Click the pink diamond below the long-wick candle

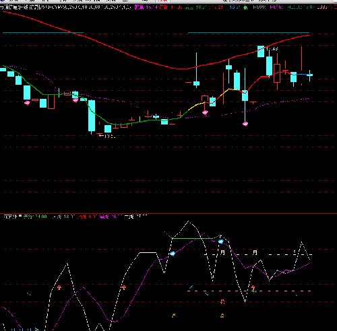[x=245, y=124]
